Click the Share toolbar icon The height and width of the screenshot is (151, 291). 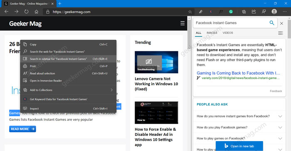(254, 12)
